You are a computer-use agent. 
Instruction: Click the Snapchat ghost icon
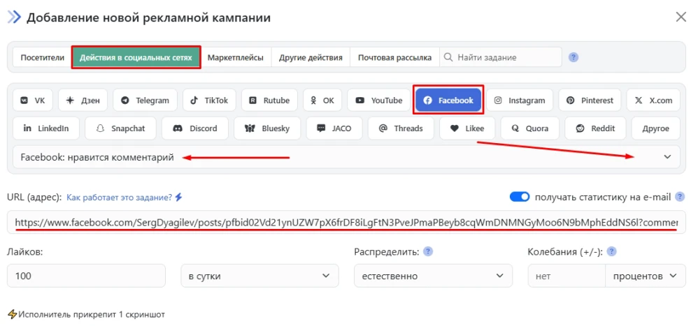(100, 128)
